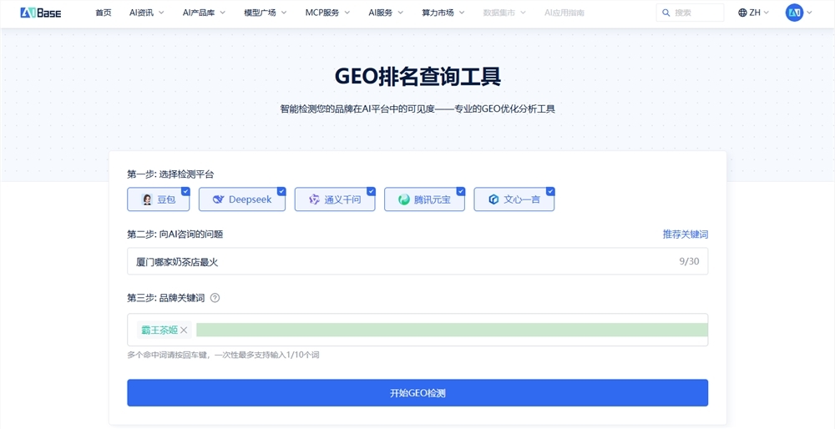Uncheck the 豆包 platform checkbox

[x=185, y=191]
